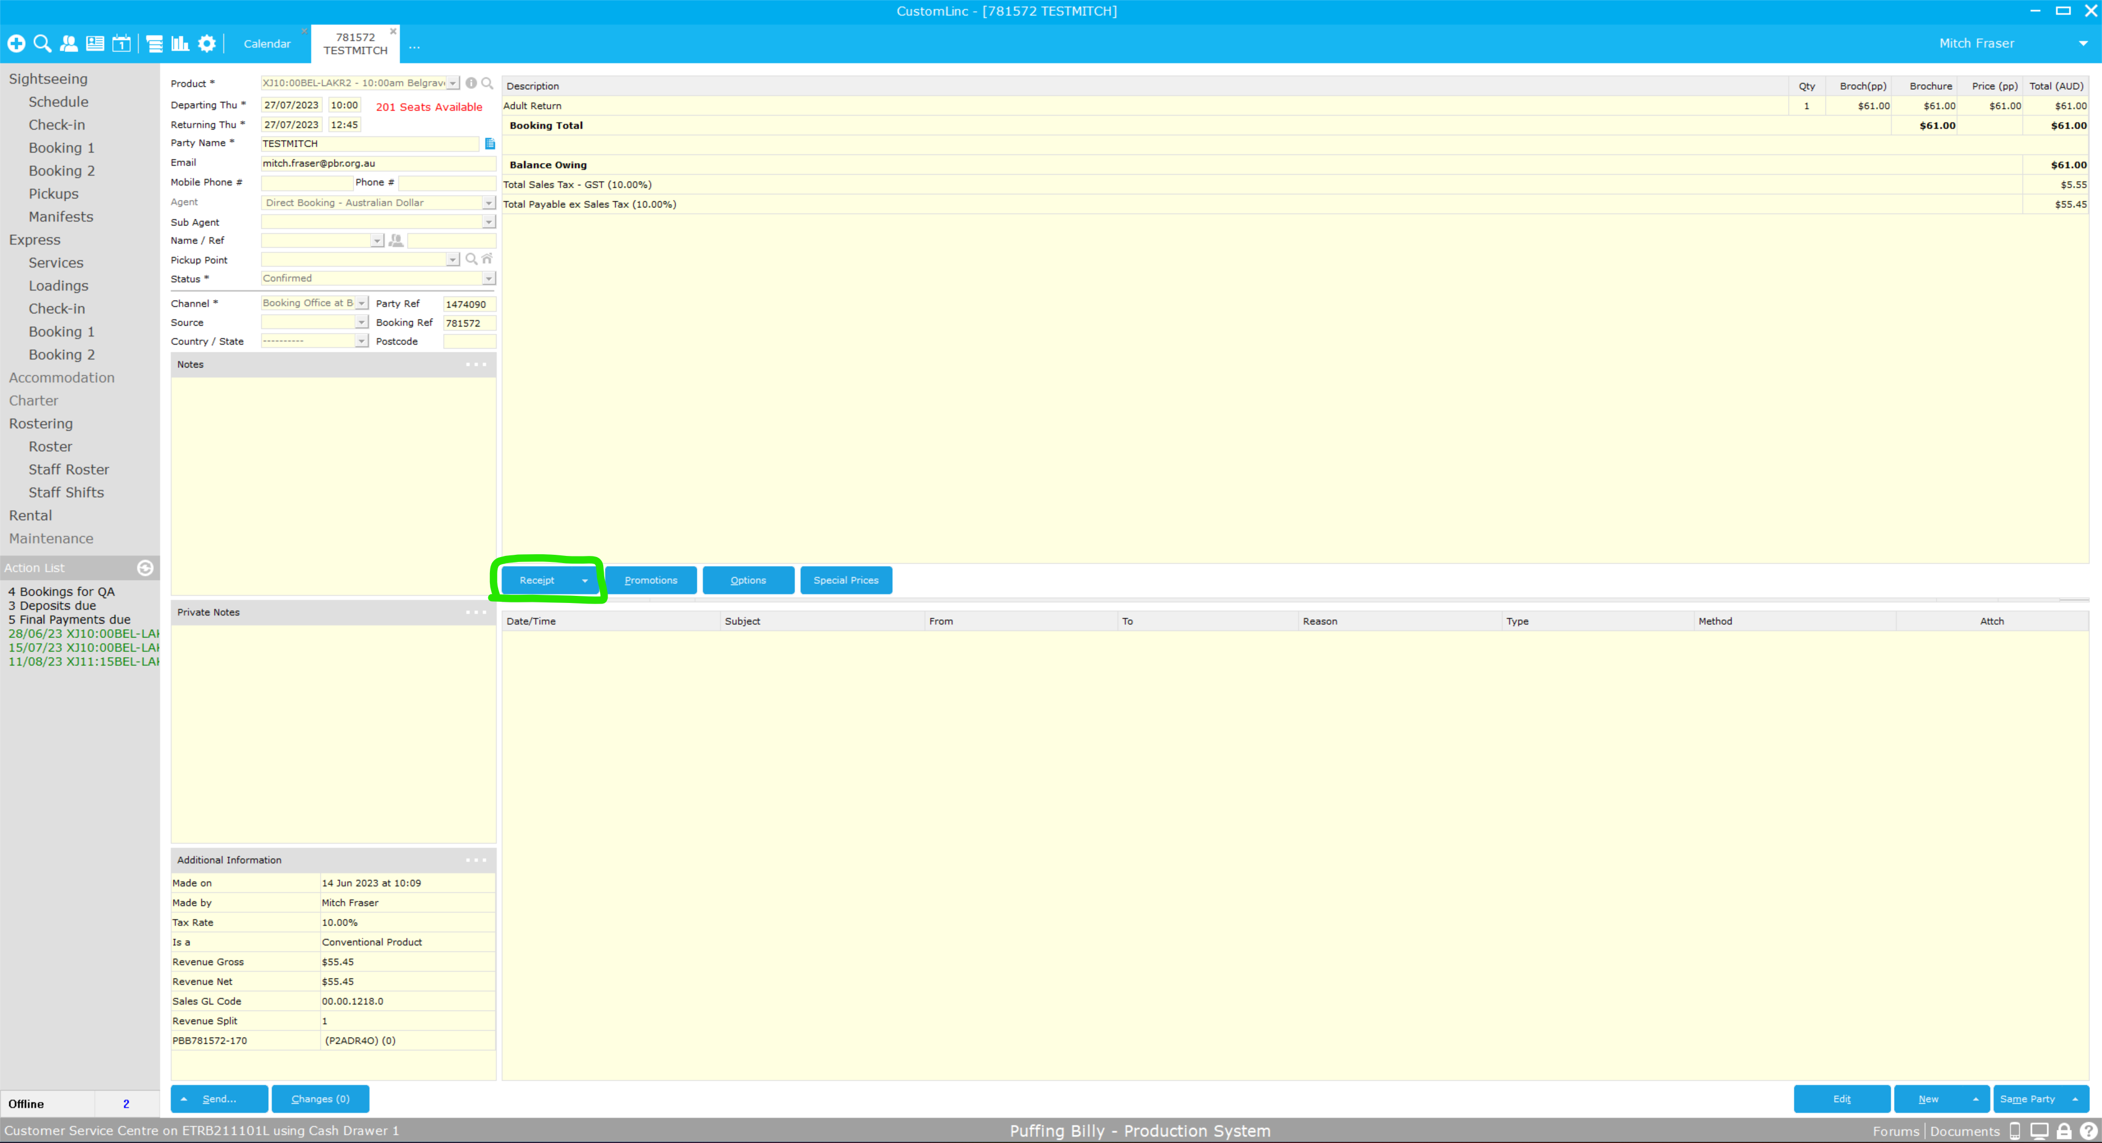Click the people icon next to Name / Ref
The height and width of the screenshot is (1143, 2102).
pos(396,241)
